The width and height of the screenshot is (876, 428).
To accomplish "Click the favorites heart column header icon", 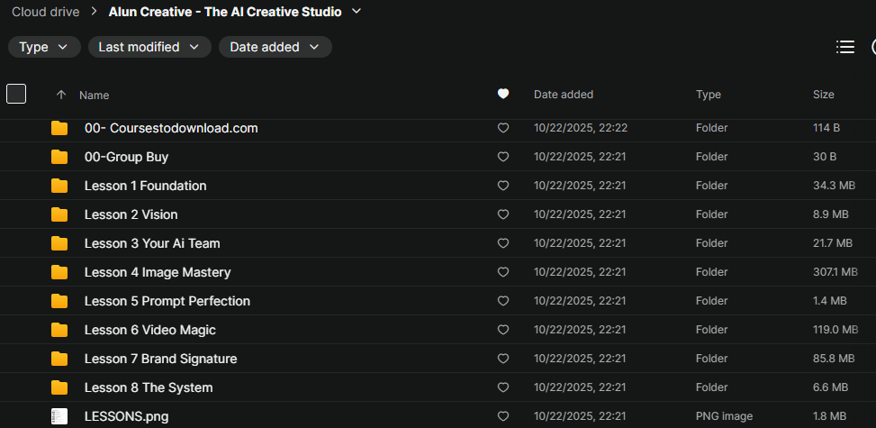I will [503, 94].
